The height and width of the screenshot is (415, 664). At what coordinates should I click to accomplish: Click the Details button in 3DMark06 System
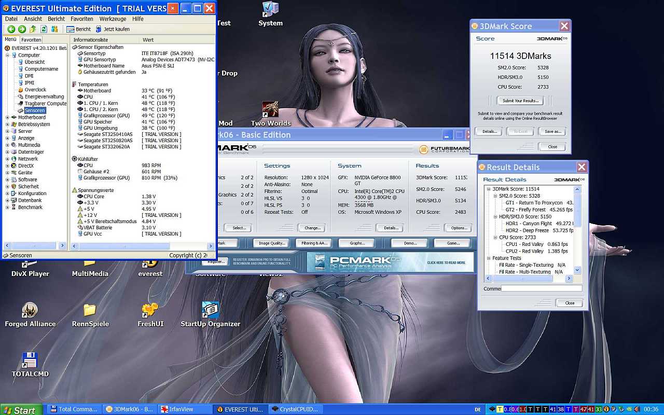tap(391, 228)
